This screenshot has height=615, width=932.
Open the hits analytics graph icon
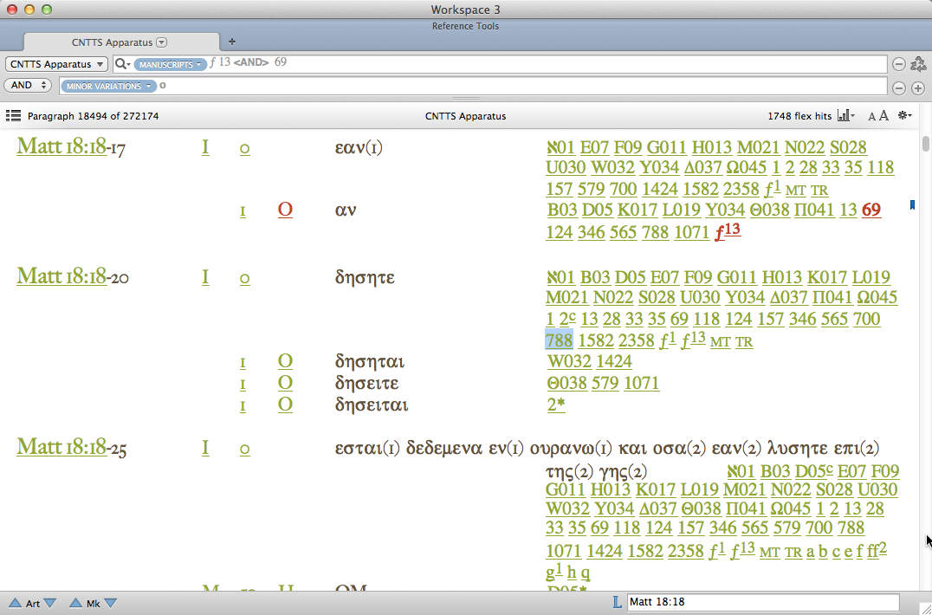pyautogui.click(x=845, y=116)
